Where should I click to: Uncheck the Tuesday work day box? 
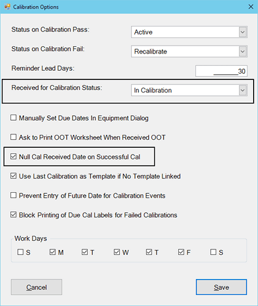(x=85, y=252)
